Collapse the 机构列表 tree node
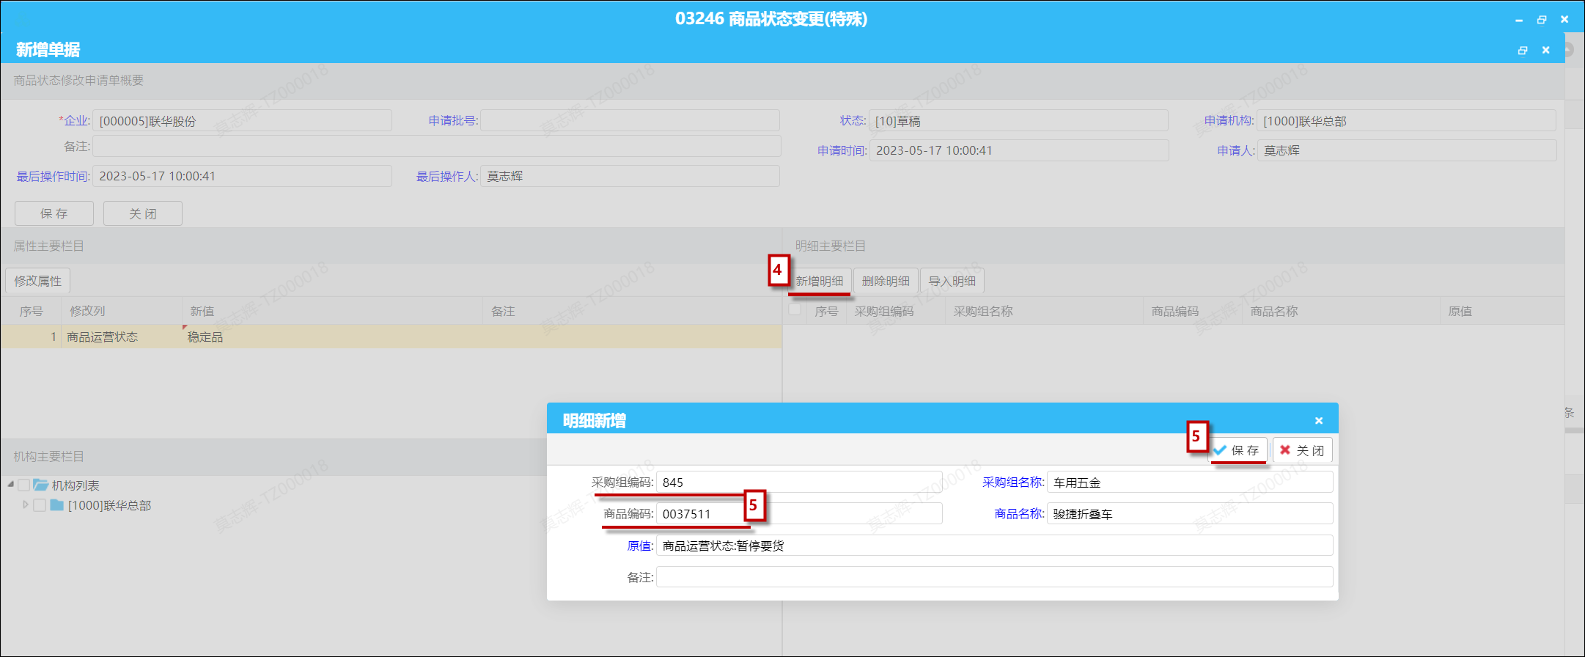This screenshot has width=1585, height=657. [x=11, y=485]
